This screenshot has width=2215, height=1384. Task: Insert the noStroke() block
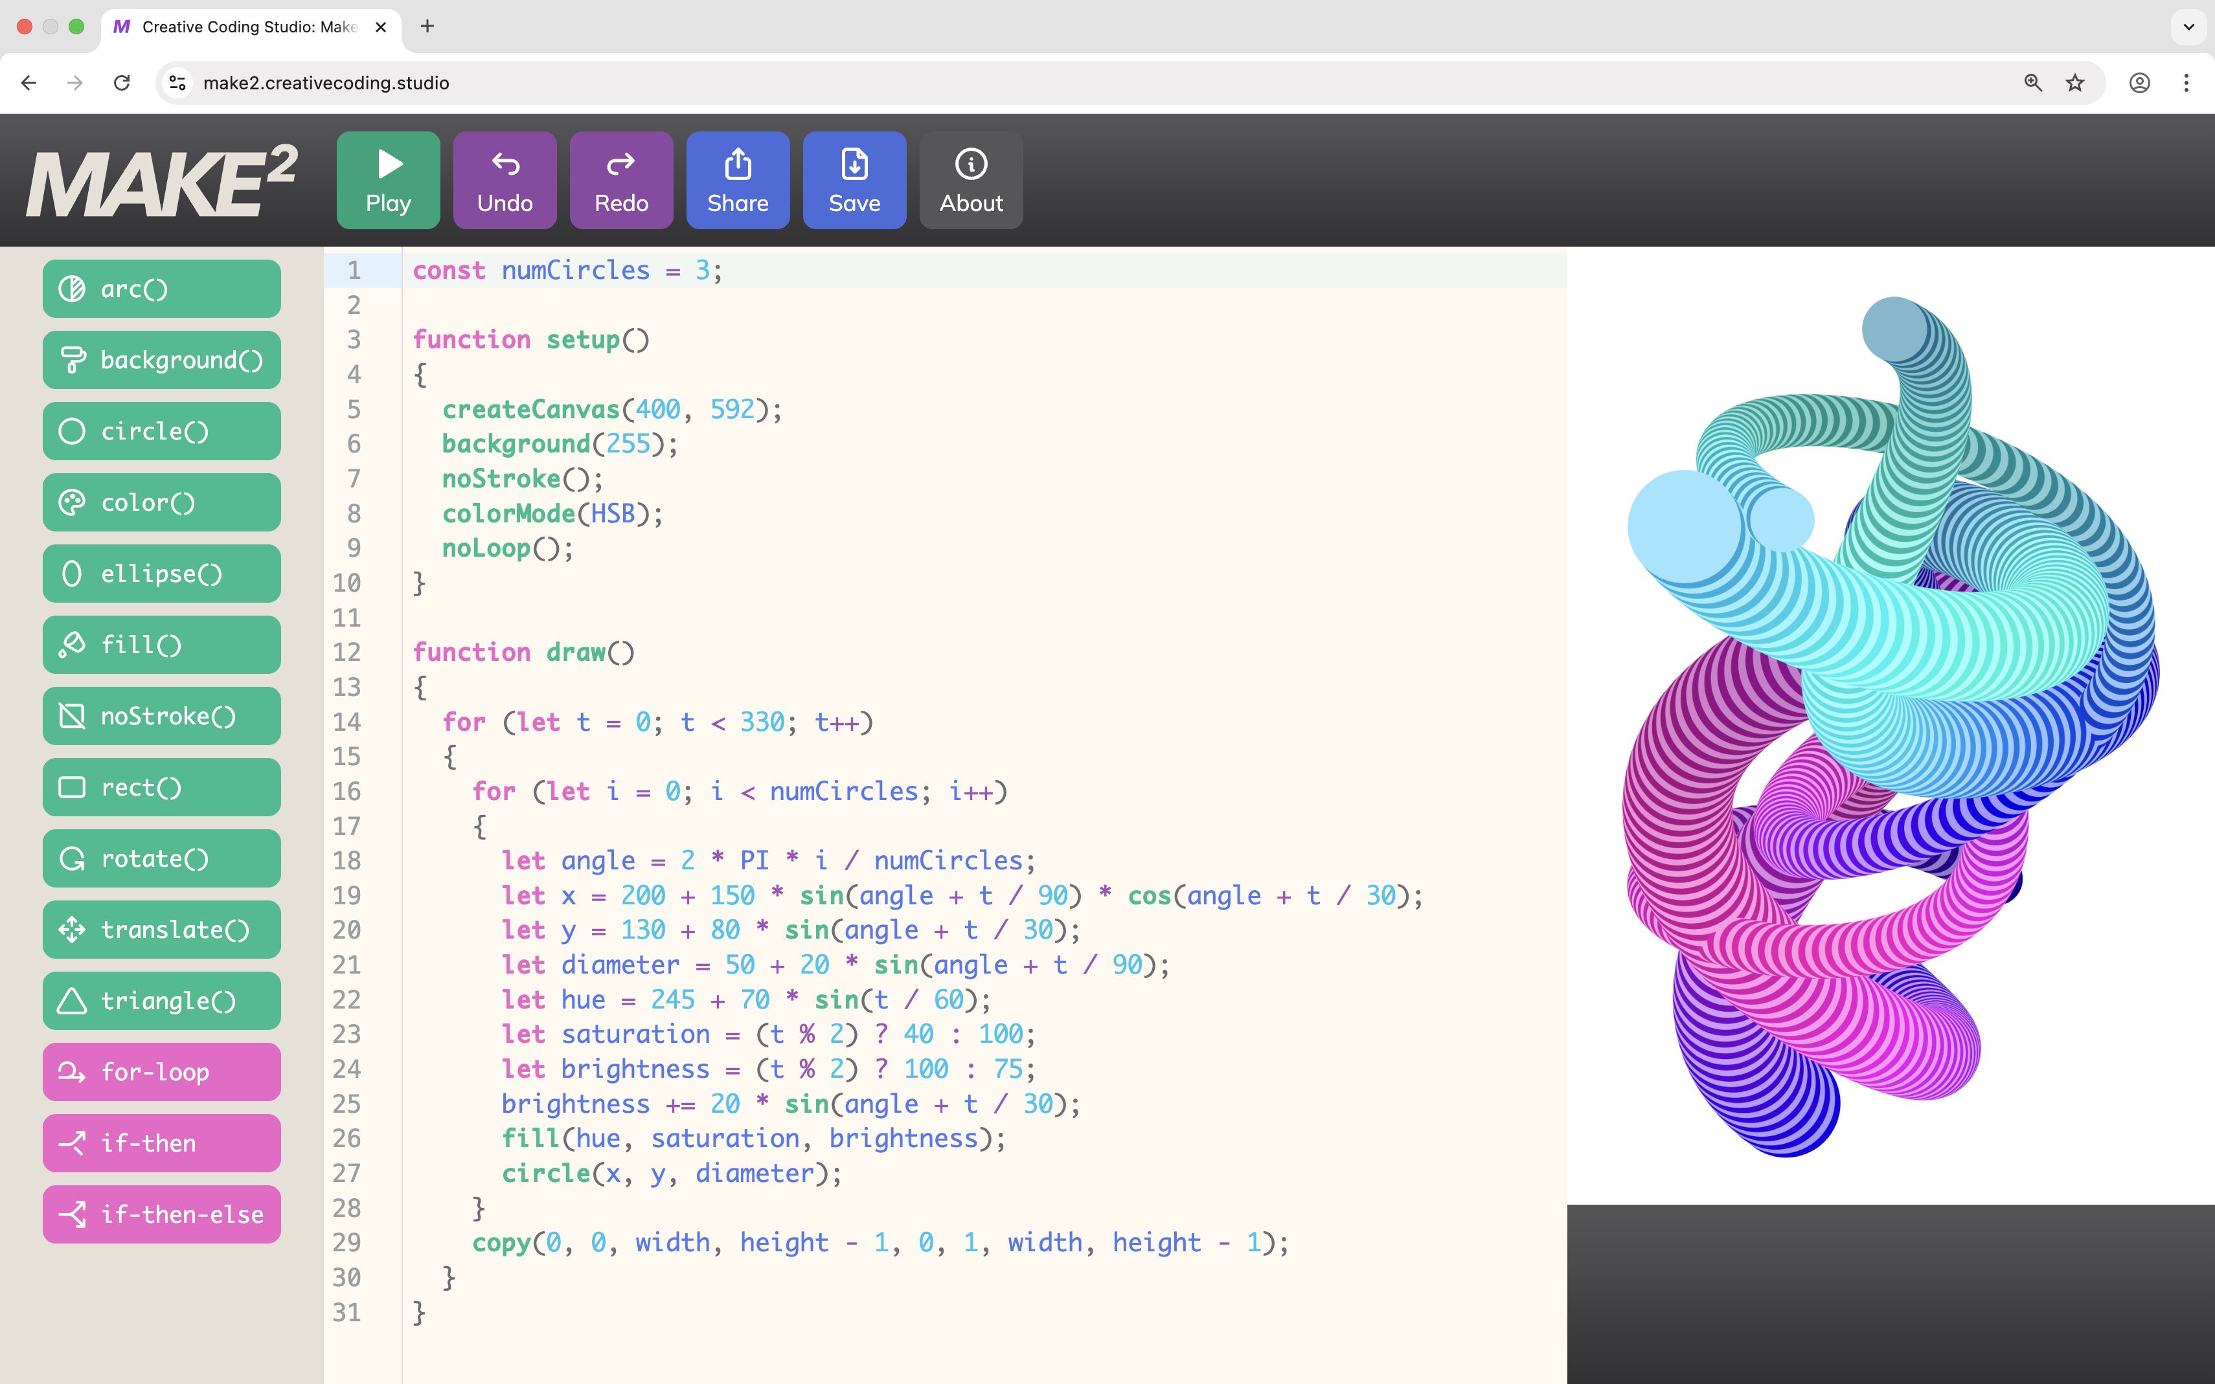[x=161, y=716]
